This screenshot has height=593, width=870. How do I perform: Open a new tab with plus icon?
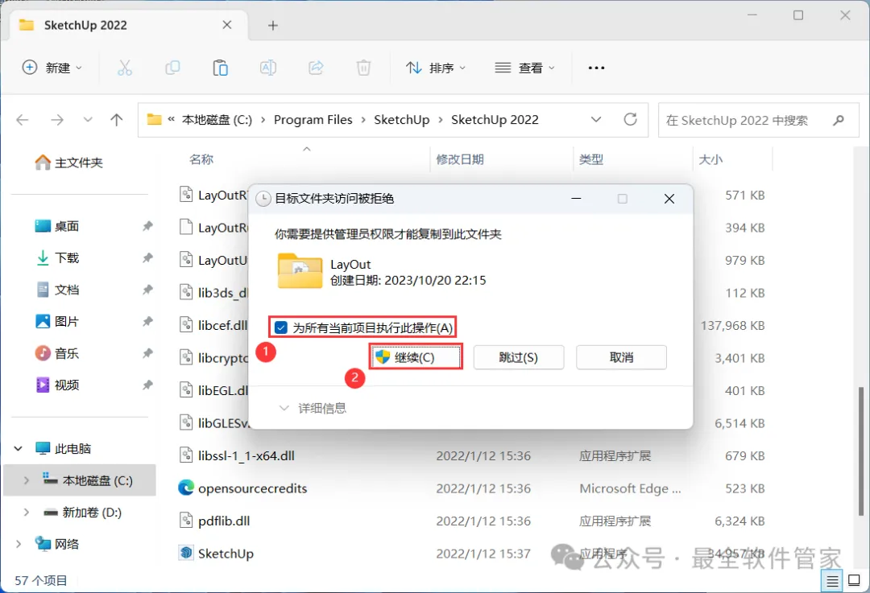point(272,25)
